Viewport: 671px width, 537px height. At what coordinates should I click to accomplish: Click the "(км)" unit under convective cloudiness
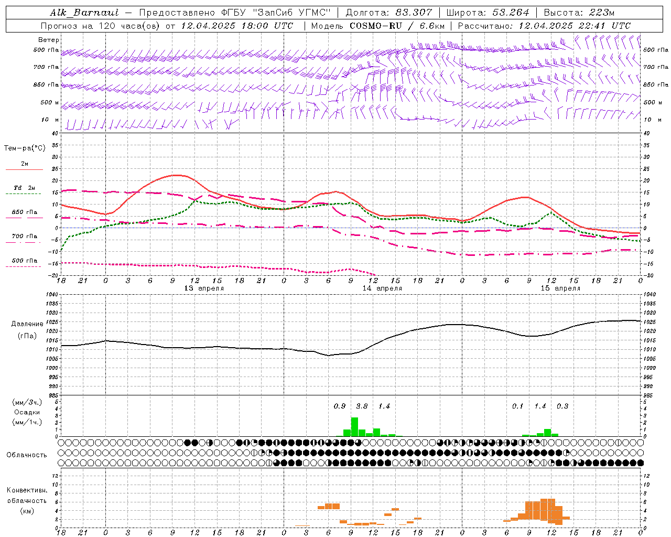coord(27,511)
